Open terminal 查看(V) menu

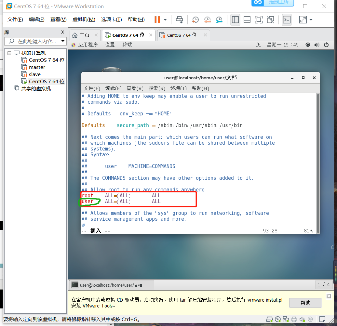[x=135, y=88]
